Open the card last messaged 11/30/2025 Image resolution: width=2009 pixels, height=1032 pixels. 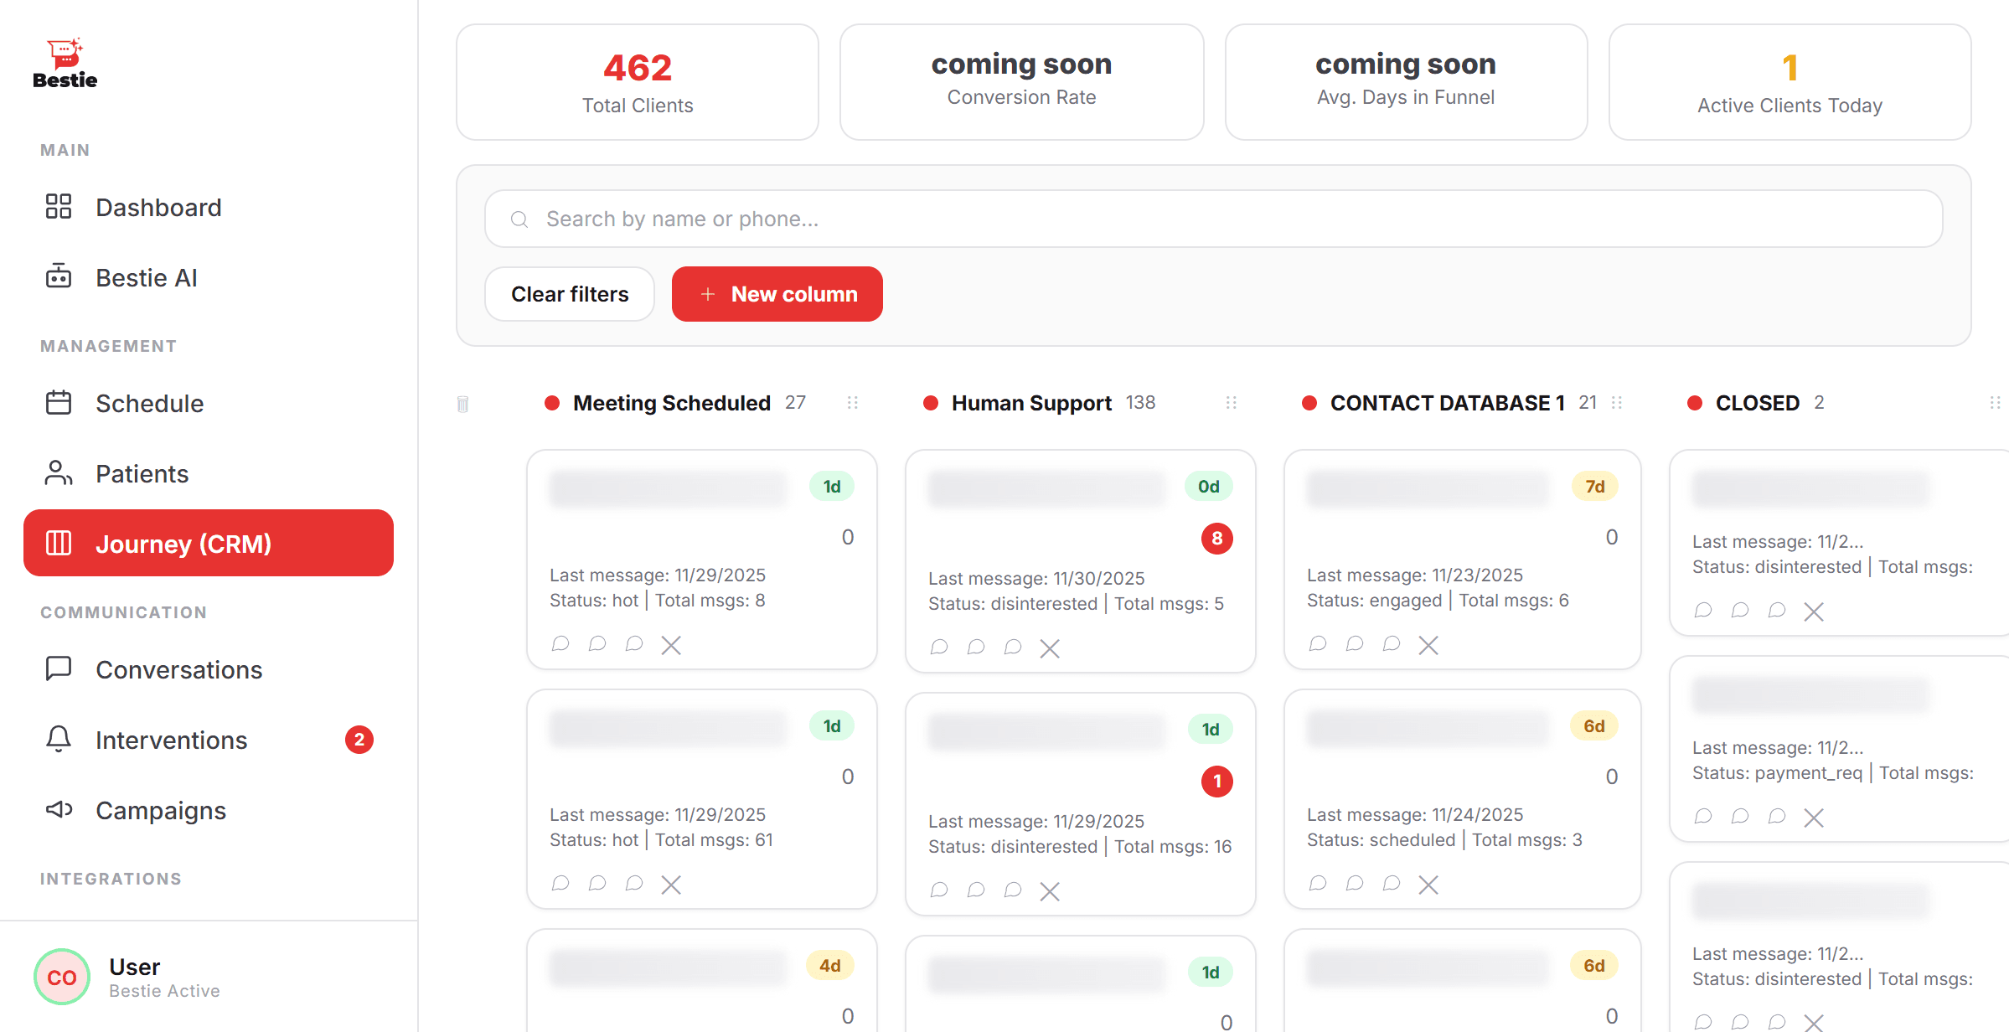coord(1081,561)
